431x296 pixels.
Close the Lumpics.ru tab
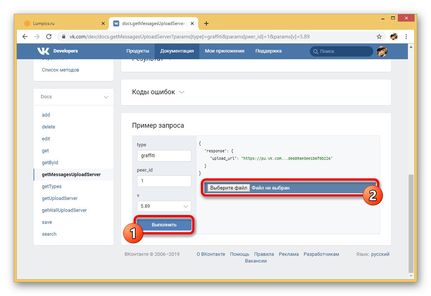pyautogui.click(x=103, y=24)
